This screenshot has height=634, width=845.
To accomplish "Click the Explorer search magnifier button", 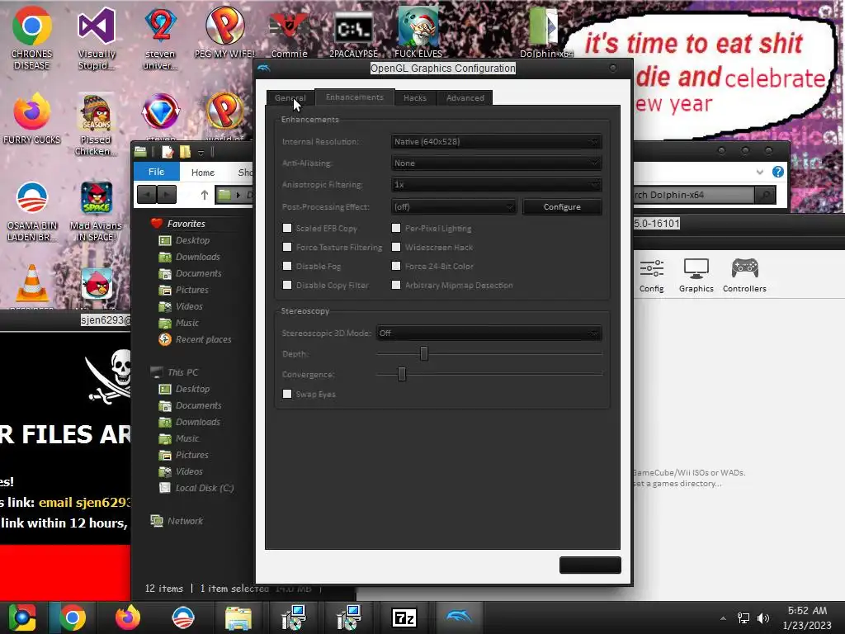I will pyautogui.click(x=765, y=195).
